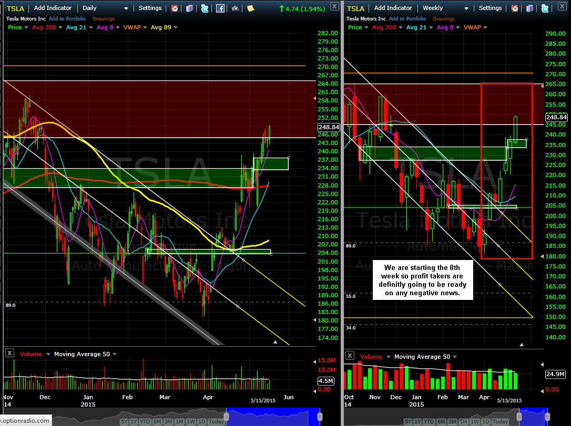The image size is (571, 426).
Task: Select 1Y range on Daily chart
Action: pos(134,422)
